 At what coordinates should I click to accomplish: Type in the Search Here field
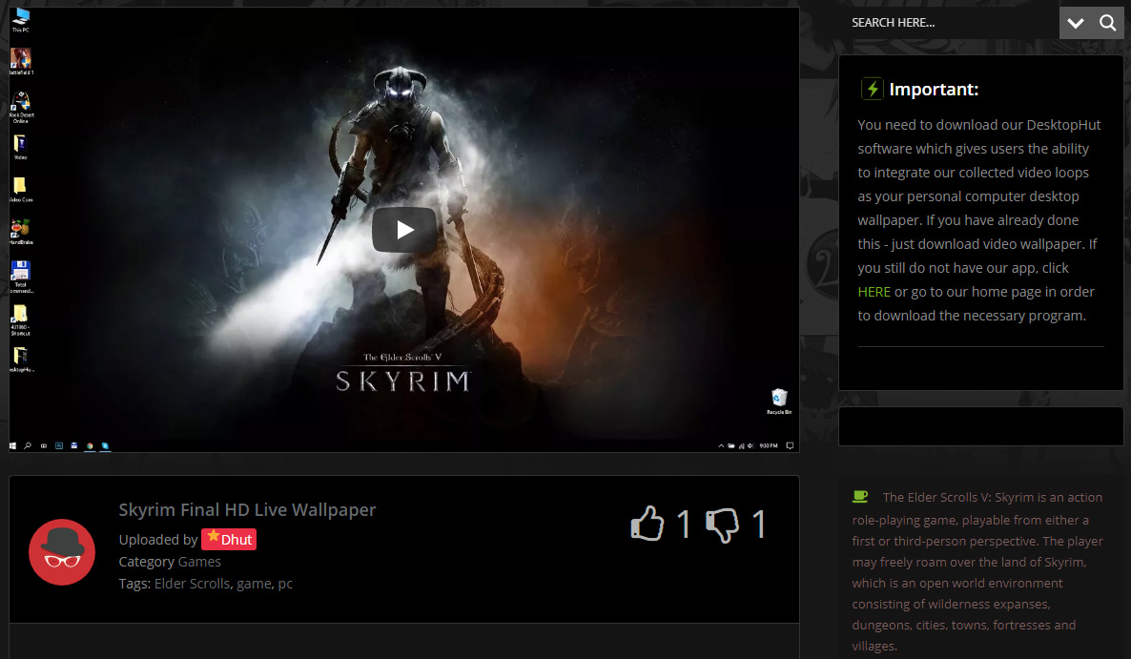tap(949, 23)
